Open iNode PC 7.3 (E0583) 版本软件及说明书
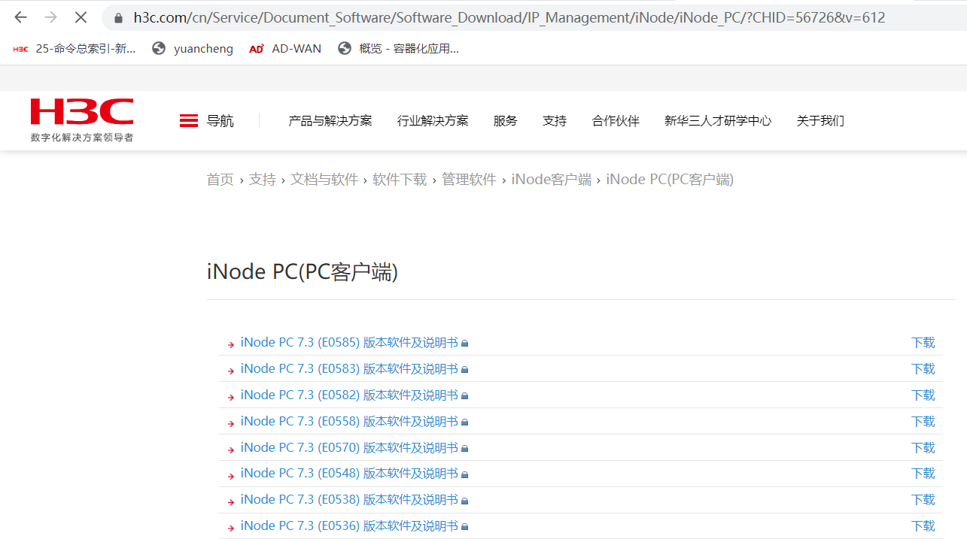This screenshot has height=539, width=967. [x=349, y=369]
